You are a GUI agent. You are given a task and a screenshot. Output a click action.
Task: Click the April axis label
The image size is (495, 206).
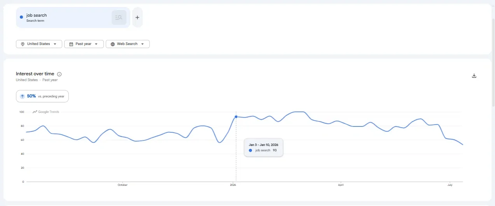(341, 185)
